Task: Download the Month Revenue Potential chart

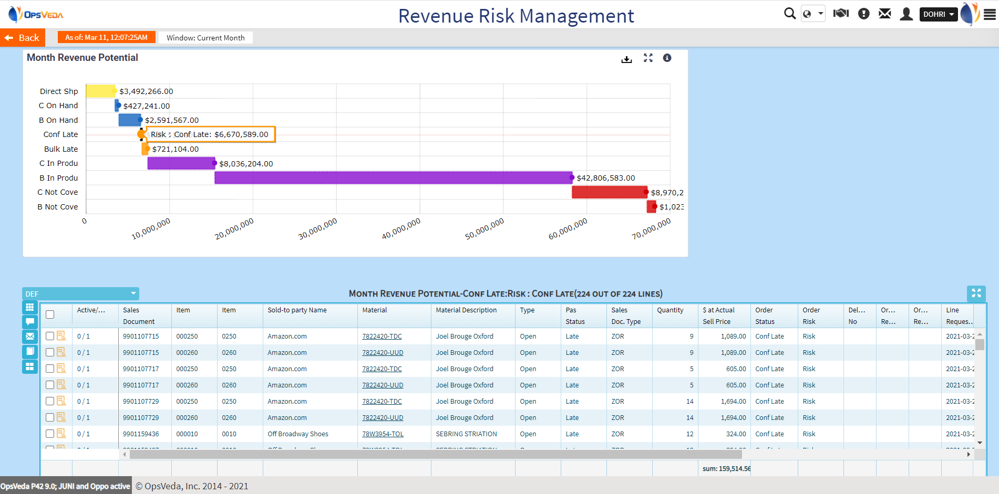Action: (626, 59)
